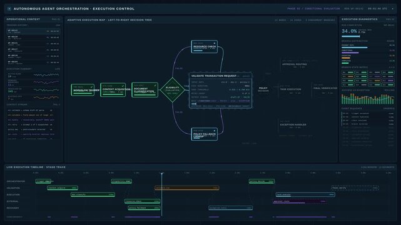Click the Validate Transaction Request card title
Viewport: 401px width, 225px height.
[214, 76]
